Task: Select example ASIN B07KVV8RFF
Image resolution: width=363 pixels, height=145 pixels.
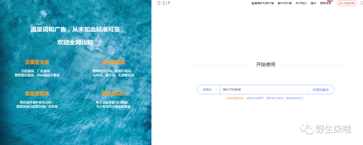Action: click(255, 98)
